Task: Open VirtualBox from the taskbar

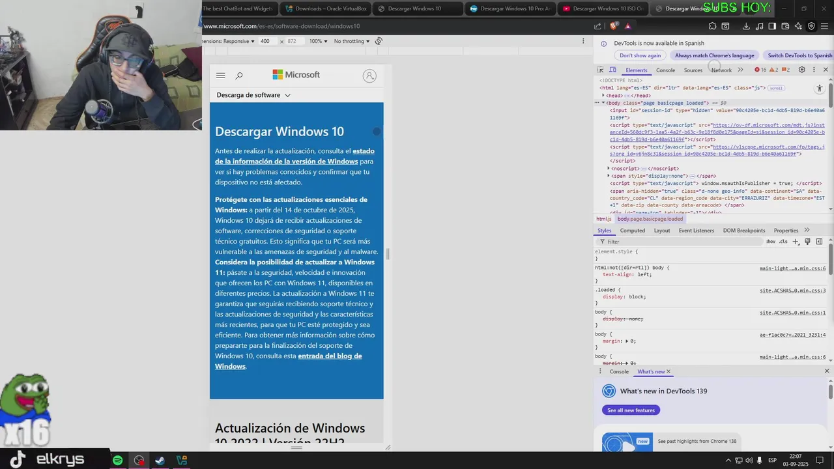Action: coord(182,461)
